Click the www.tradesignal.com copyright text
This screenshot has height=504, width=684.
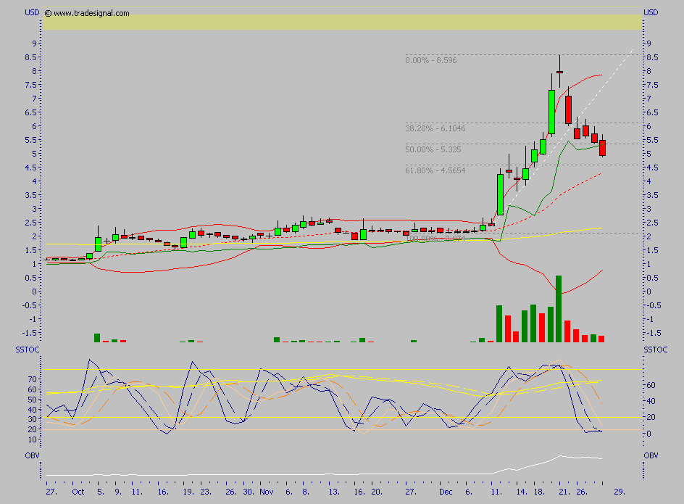tap(87, 13)
